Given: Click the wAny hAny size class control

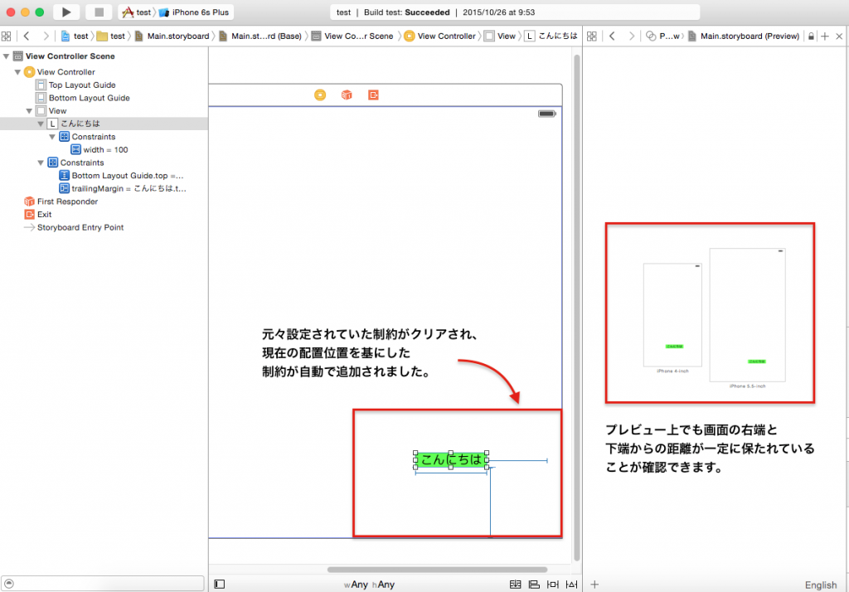Looking at the screenshot, I should [x=370, y=585].
